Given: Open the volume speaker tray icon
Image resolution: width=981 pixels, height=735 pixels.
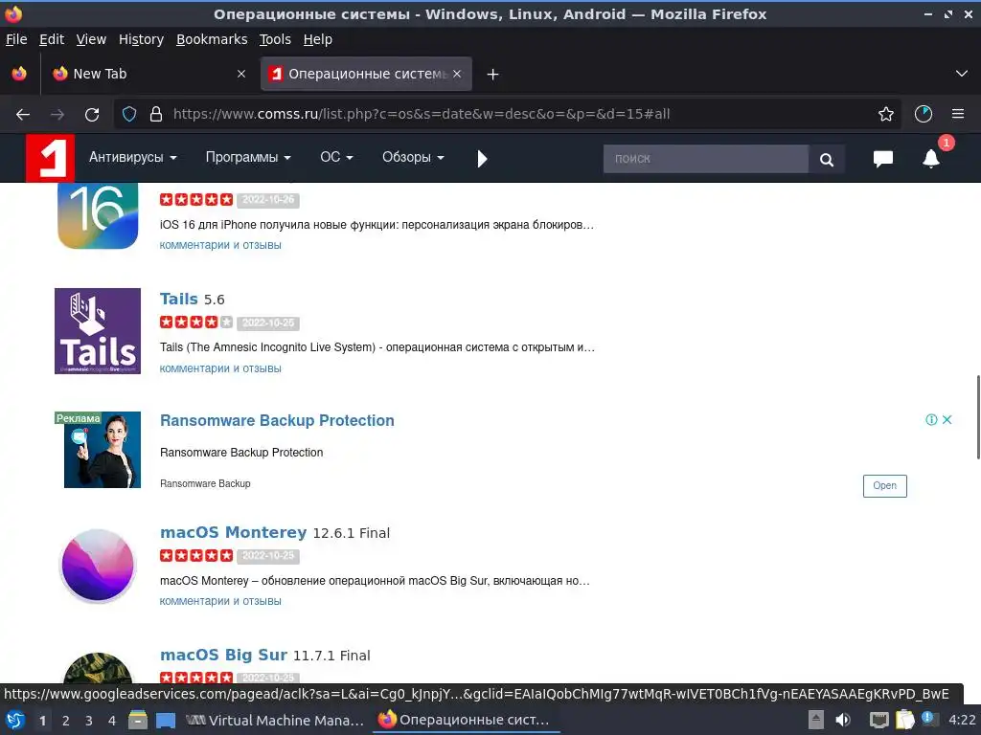Looking at the screenshot, I should (843, 721).
